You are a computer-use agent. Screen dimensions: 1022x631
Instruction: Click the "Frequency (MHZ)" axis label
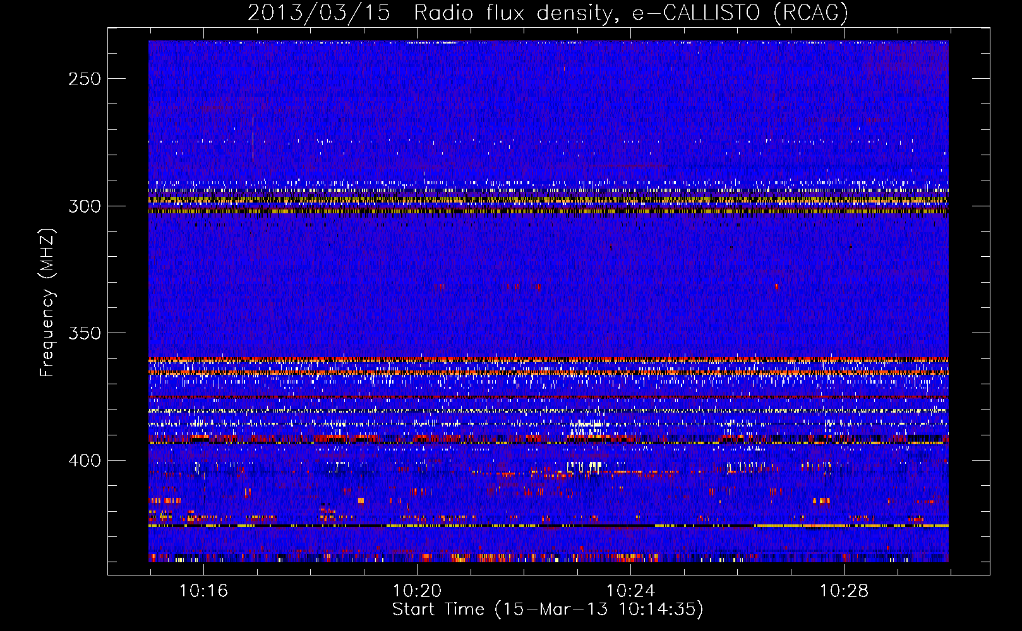click(47, 302)
